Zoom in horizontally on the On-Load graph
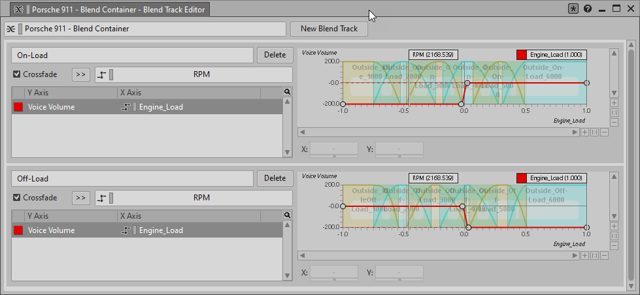 584,132
